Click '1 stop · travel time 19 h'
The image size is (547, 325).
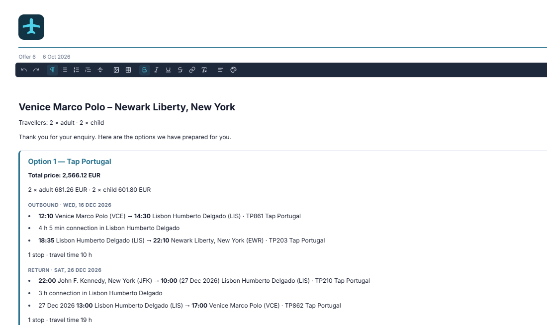pyautogui.click(x=60, y=320)
